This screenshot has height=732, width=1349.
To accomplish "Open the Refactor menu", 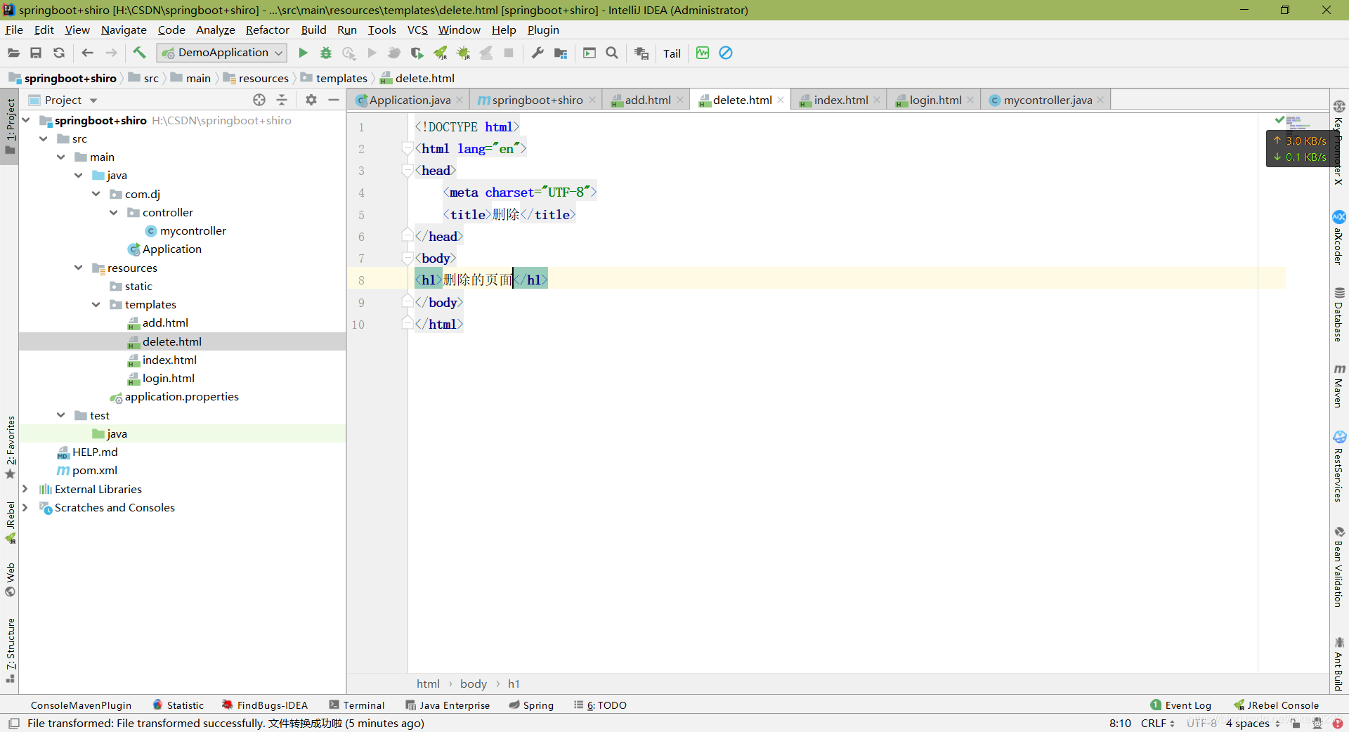I will [267, 30].
